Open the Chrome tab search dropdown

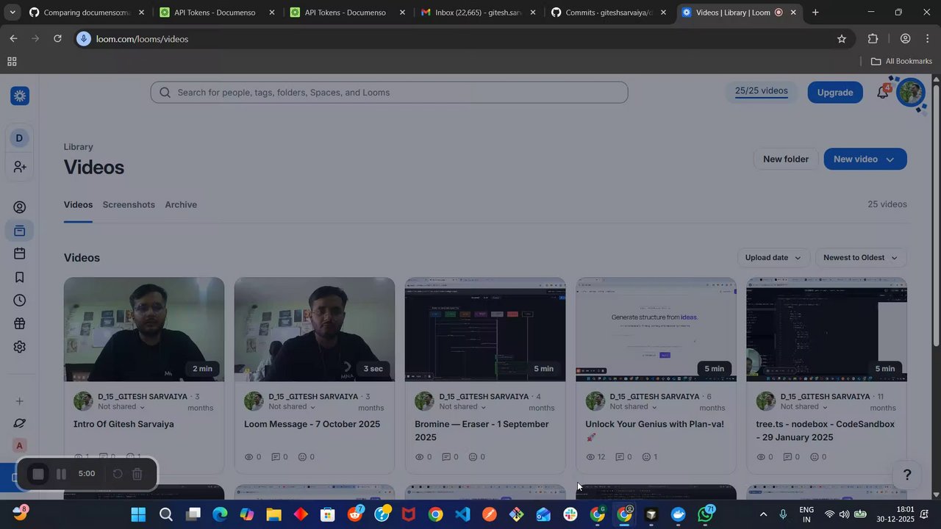pyautogui.click(x=12, y=12)
